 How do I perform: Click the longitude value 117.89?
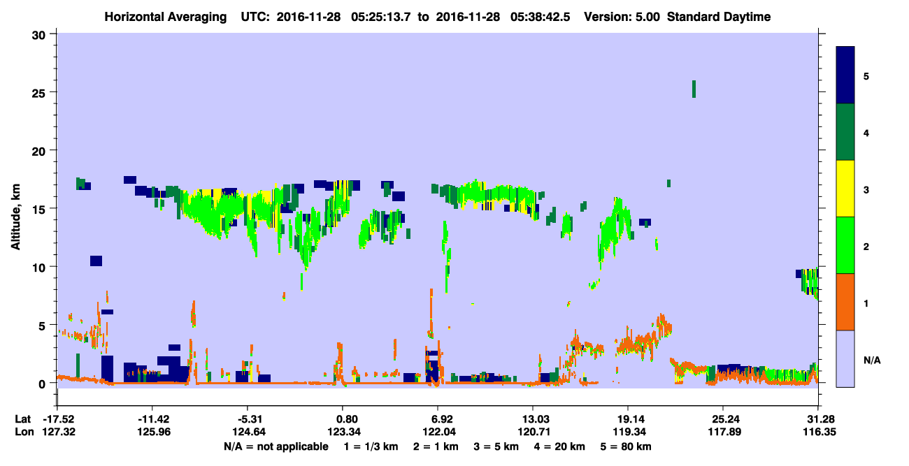click(x=723, y=432)
